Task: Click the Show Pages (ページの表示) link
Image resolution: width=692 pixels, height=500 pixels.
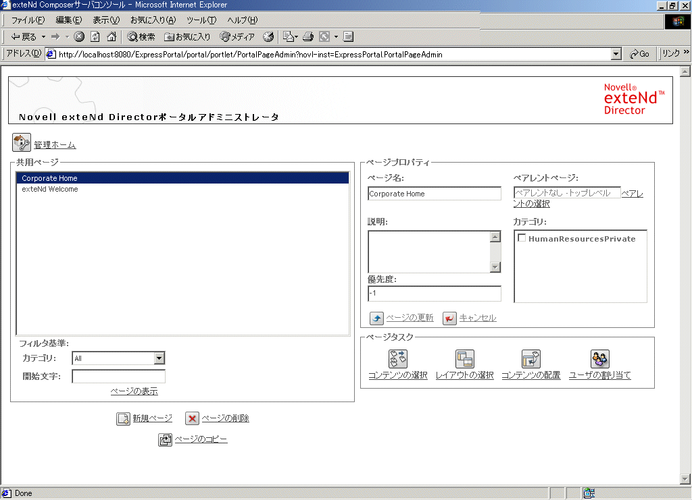Action: click(x=134, y=391)
